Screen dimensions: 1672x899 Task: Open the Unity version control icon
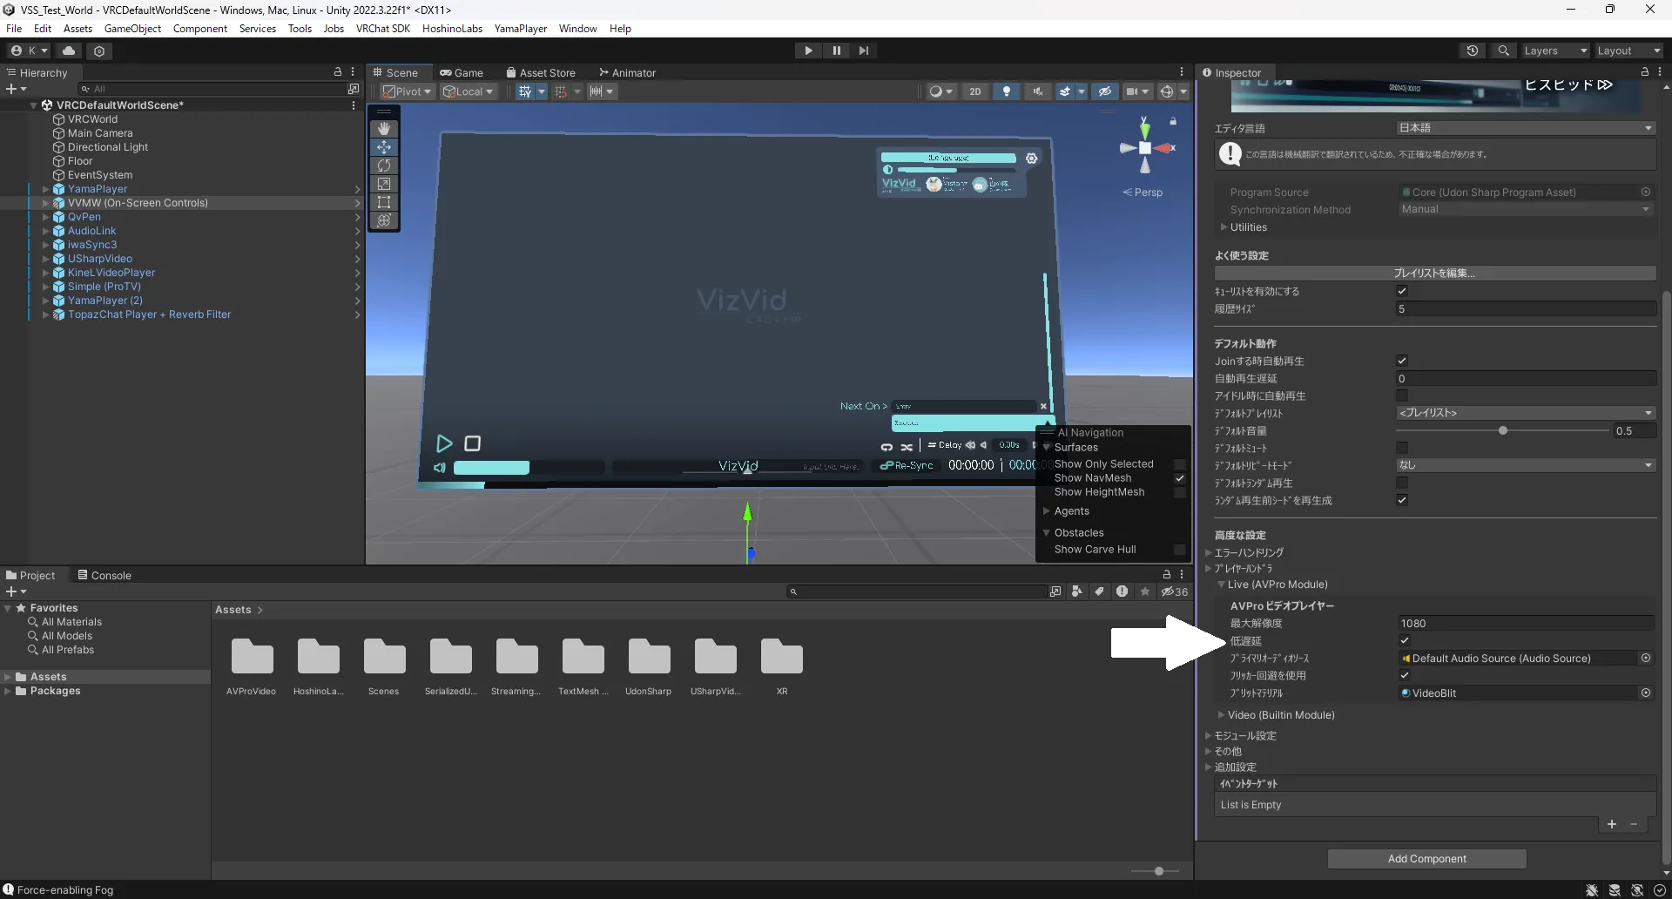(99, 51)
